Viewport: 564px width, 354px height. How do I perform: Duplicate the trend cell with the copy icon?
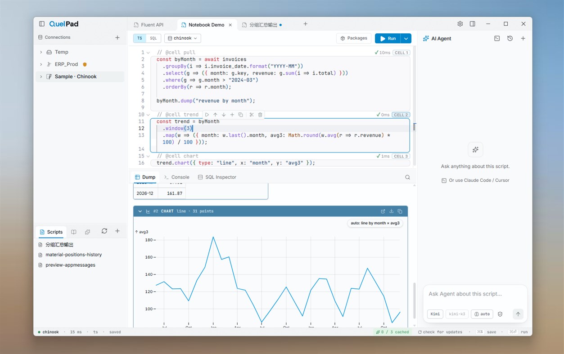click(240, 115)
